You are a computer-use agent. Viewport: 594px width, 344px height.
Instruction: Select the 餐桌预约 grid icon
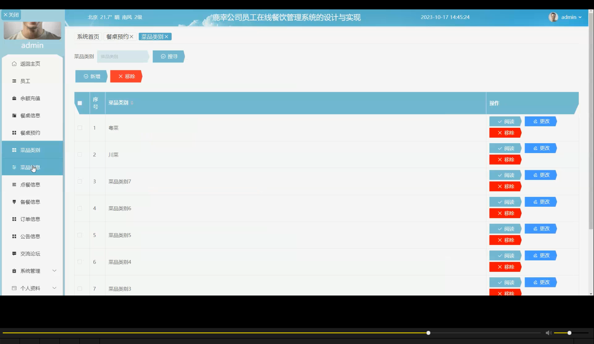14,133
